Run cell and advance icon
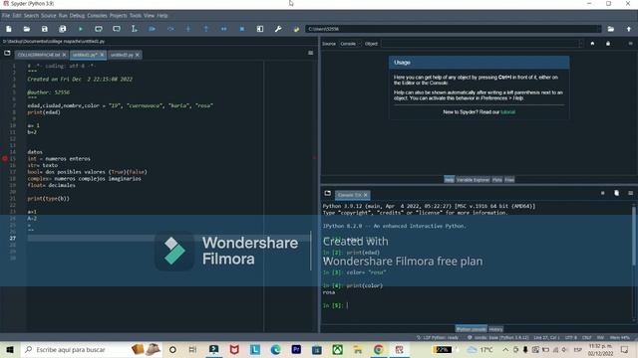This screenshot has height=358, width=638. tap(117, 29)
